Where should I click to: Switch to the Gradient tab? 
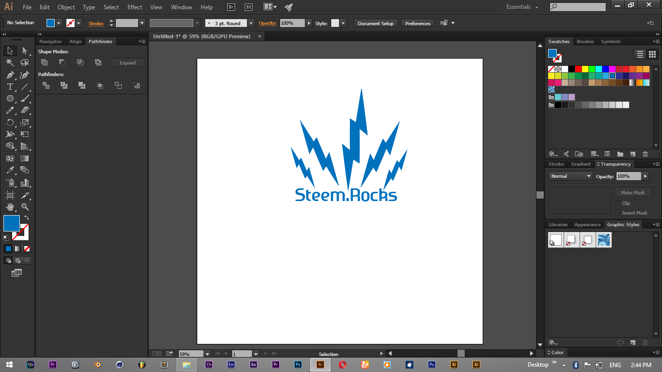point(581,164)
